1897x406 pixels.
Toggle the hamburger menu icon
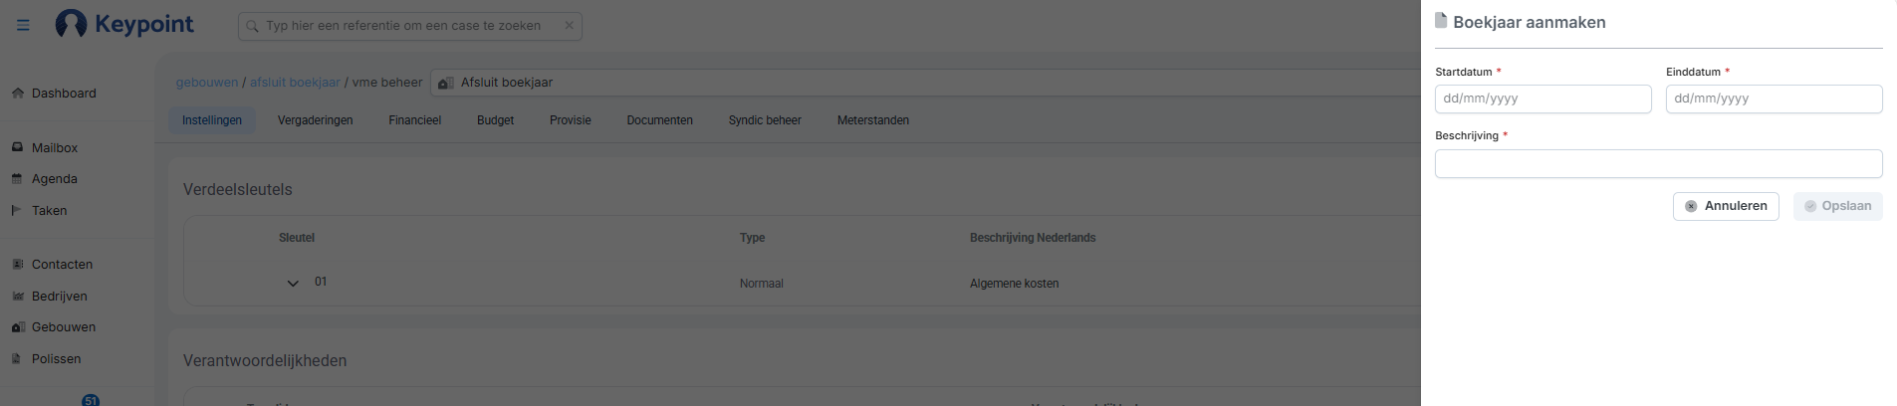click(x=23, y=25)
